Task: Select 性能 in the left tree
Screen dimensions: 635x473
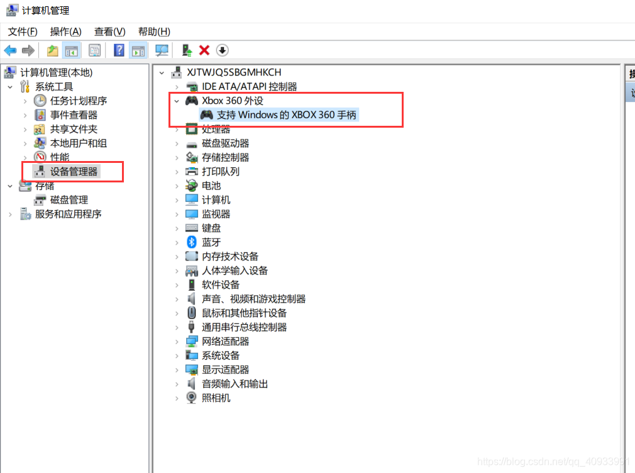Action: 60,157
